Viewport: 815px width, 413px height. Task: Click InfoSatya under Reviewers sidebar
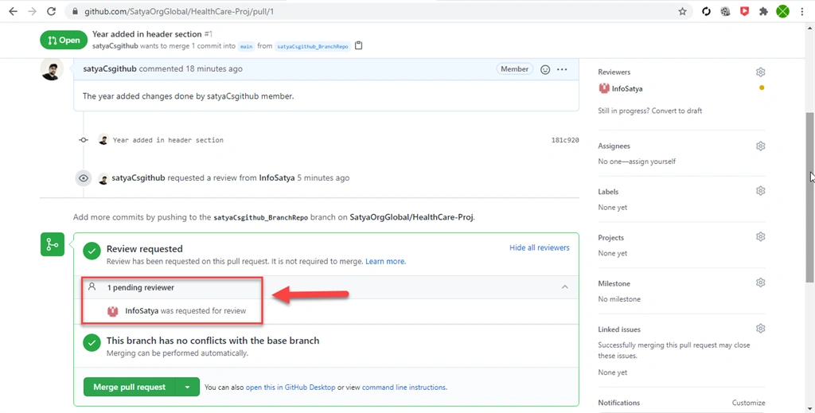(x=627, y=89)
